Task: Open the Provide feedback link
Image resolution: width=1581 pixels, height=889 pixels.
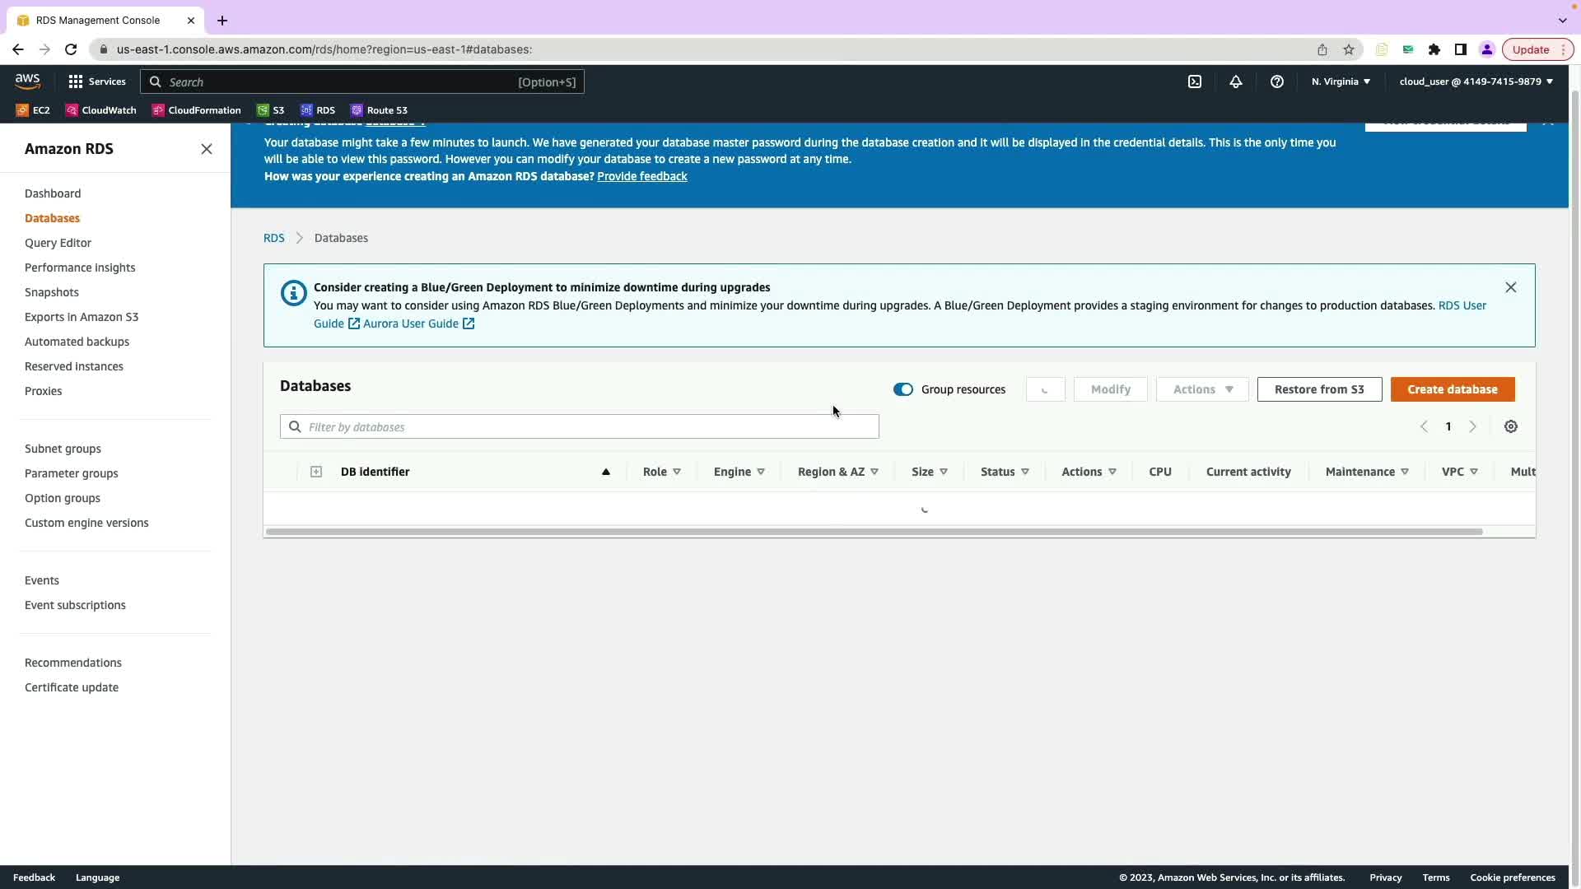Action: (x=641, y=176)
